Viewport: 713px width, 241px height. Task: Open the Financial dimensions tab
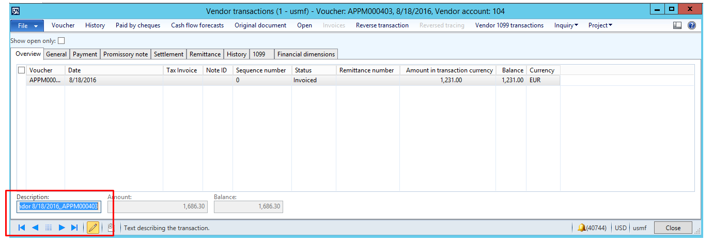(x=306, y=54)
